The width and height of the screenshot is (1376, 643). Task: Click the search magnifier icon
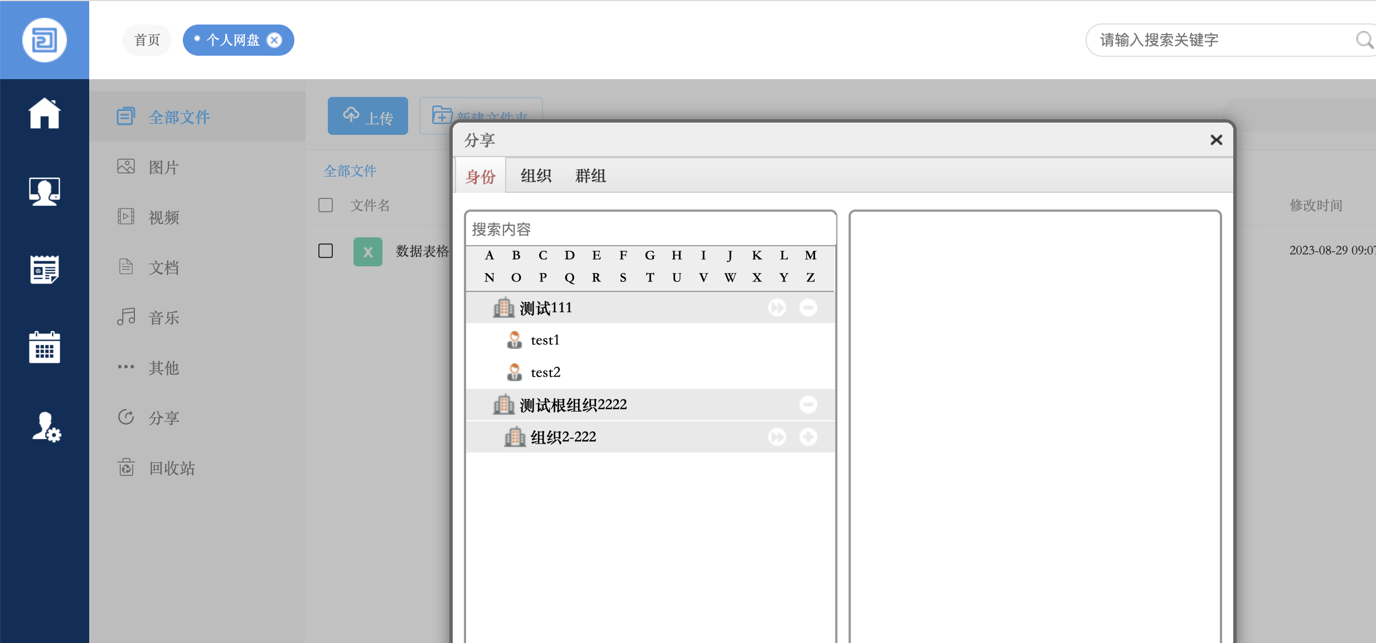1364,40
